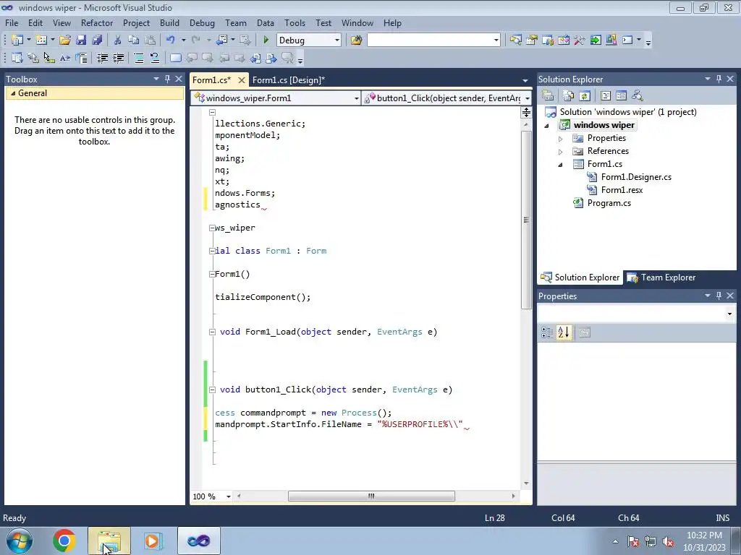The height and width of the screenshot is (555, 741).
Task: Collapse the ws_wiper namespace outline box
Action: click(x=212, y=228)
